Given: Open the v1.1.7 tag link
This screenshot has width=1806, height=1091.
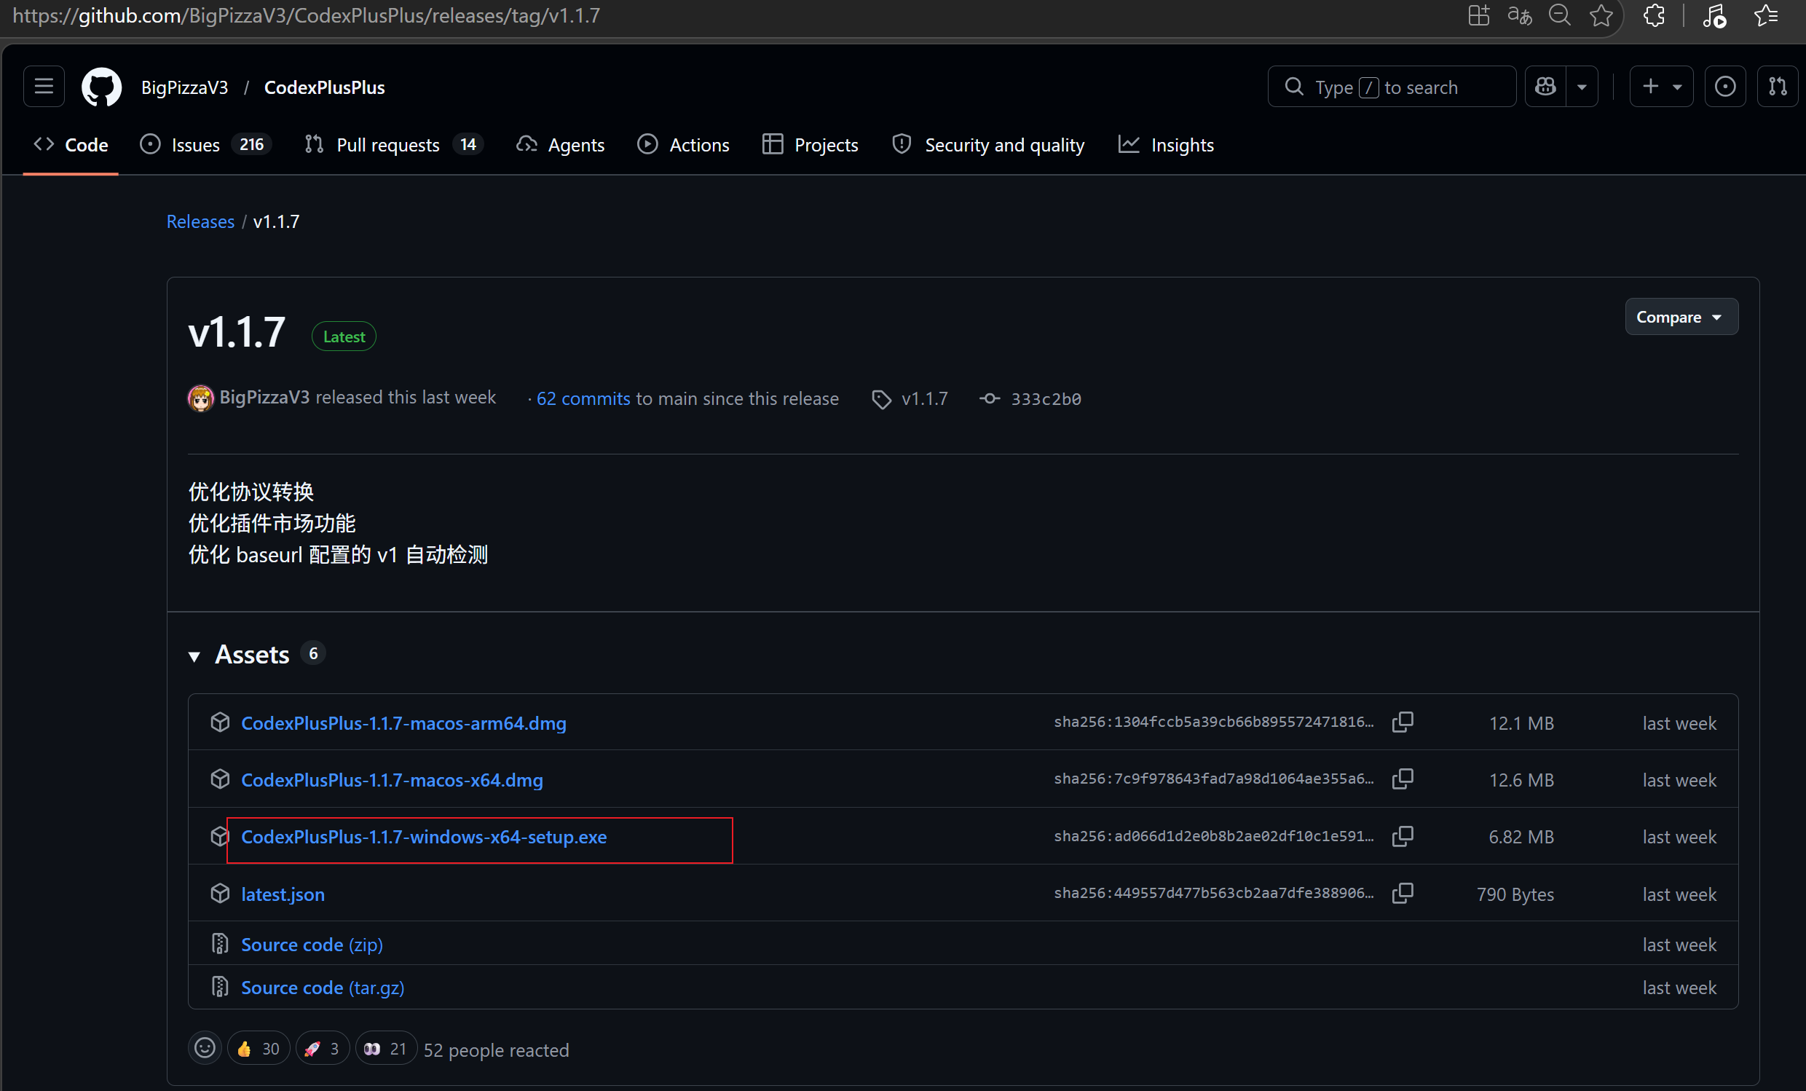Looking at the screenshot, I should 924,398.
